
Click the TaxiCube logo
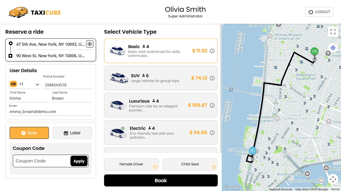[x=35, y=12]
